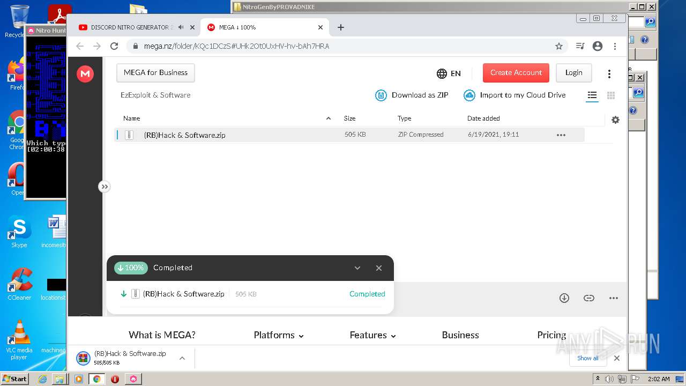
Task: Reload the mega.nz page
Action: tap(114, 46)
